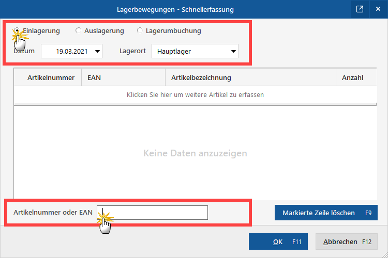This screenshot has height=258, width=388.
Task: Choose the Lagerumbuchung option
Action: pos(140,30)
